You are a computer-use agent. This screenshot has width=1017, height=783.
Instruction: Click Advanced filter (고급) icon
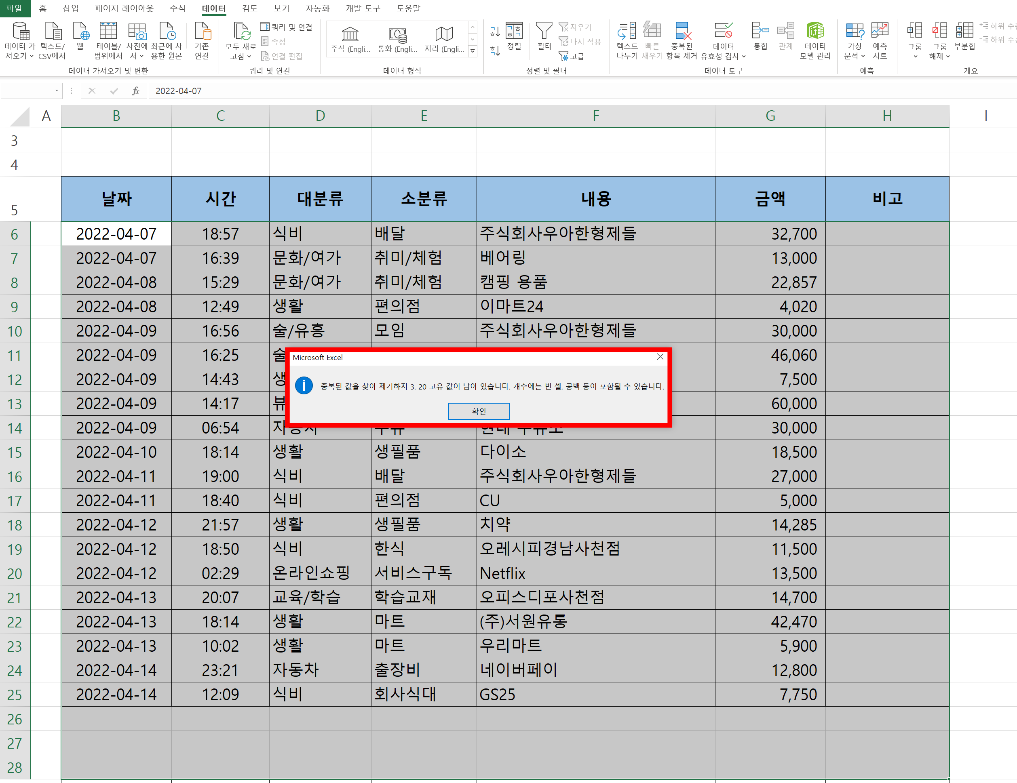[x=572, y=56]
